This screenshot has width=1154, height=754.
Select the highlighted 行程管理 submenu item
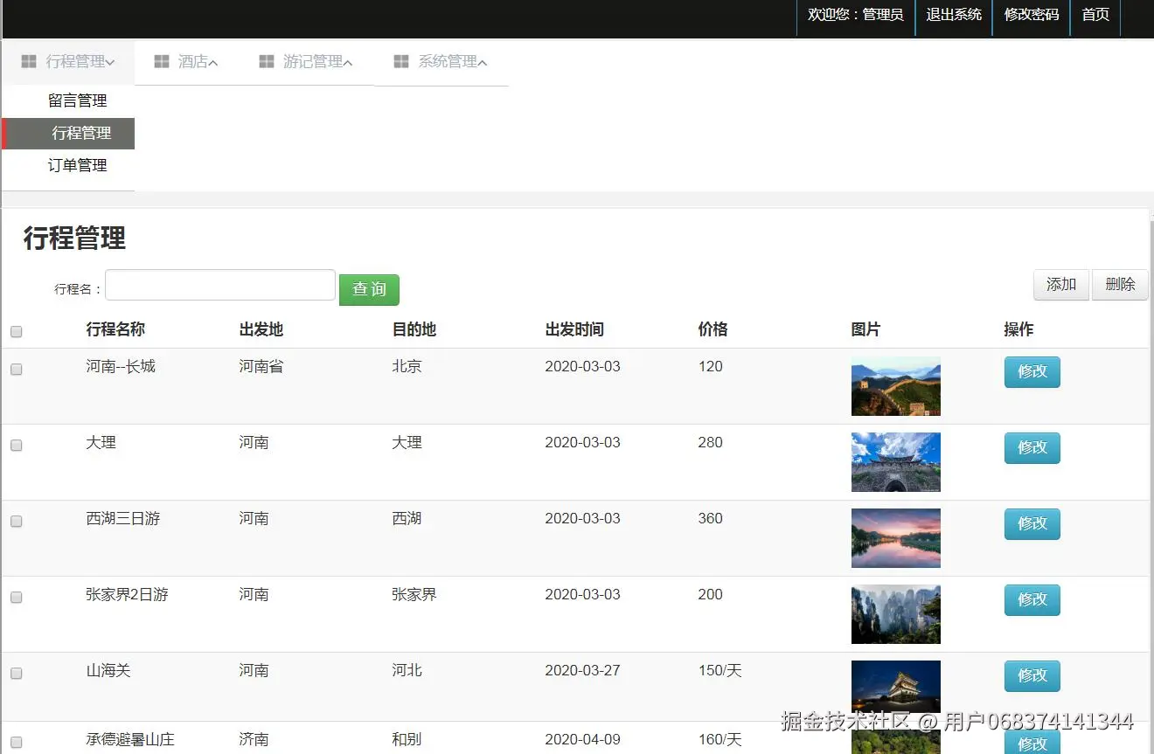[x=69, y=133]
